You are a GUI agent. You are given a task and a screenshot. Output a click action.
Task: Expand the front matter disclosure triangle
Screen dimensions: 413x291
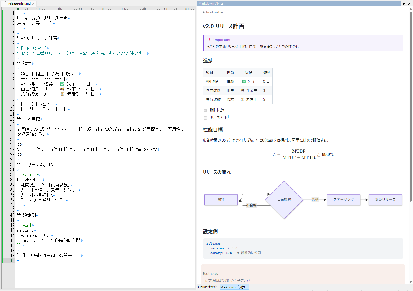[x=204, y=12]
